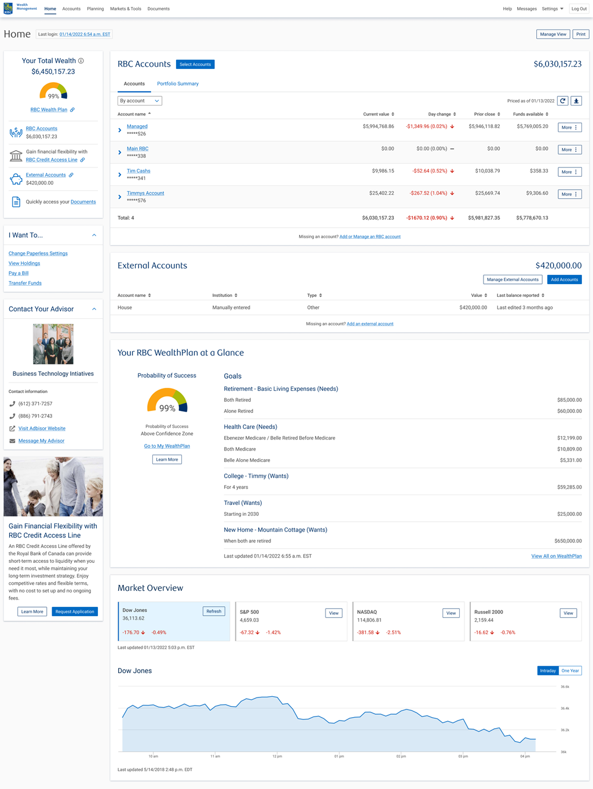The image size is (593, 789).
Task: View the NASDAQ index
Action: coord(451,613)
